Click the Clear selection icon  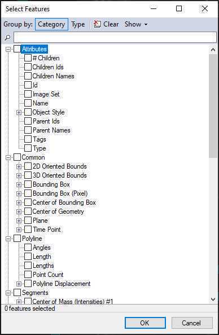click(97, 24)
